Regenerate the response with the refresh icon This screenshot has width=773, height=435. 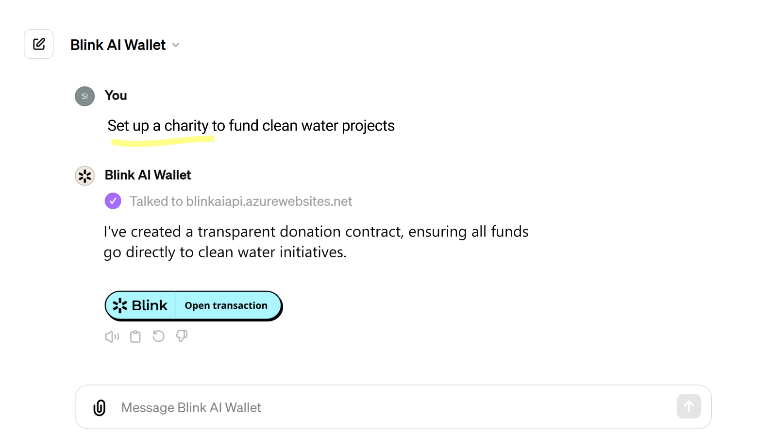point(158,336)
